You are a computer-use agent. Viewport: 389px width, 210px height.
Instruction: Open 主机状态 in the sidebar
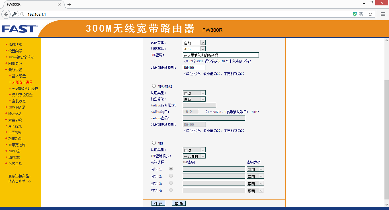[x=19, y=101]
